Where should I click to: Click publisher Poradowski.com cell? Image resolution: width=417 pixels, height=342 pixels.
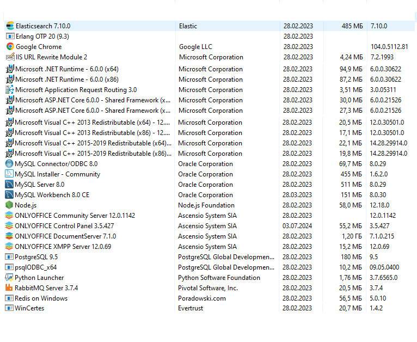(202, 298)
